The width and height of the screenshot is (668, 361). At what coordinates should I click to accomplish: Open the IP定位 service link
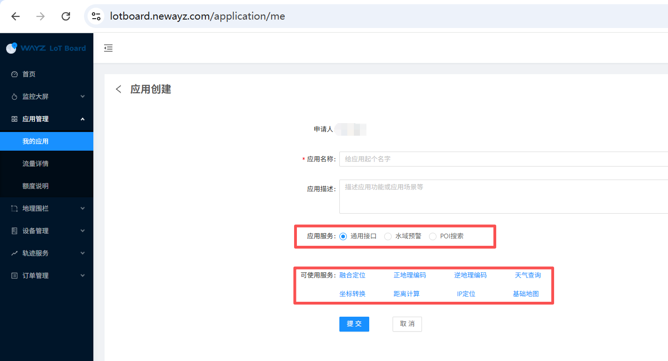coord(466,294)
